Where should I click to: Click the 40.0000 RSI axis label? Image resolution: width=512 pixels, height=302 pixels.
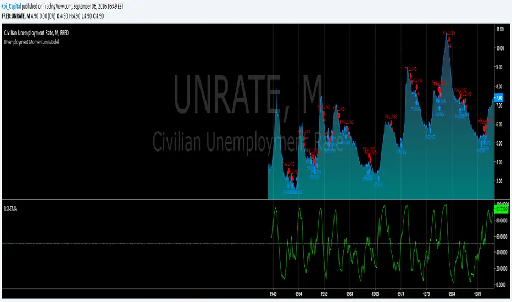[x=502, y=253]
